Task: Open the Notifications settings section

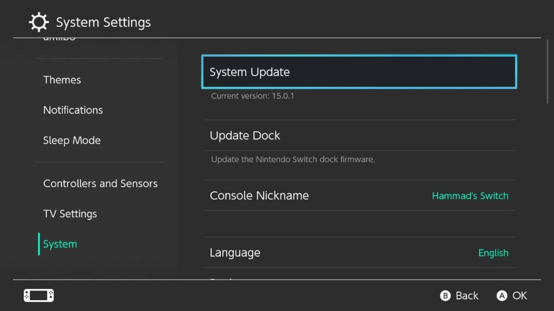Action: [72, 110]
